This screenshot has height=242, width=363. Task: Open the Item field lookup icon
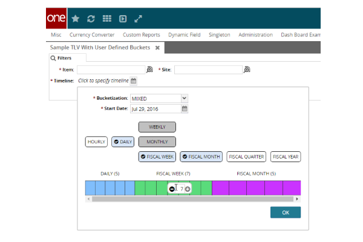coord(149,70)
